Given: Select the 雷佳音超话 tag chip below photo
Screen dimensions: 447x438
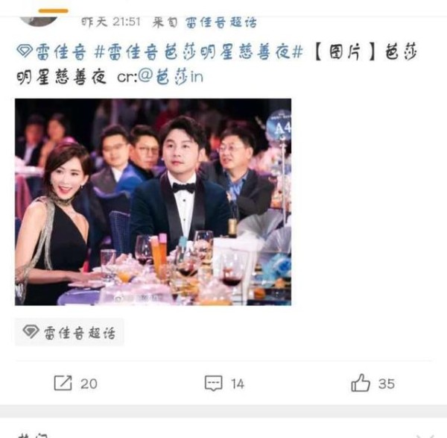Looking at the screenshot, I should click(x=69, y=332).
